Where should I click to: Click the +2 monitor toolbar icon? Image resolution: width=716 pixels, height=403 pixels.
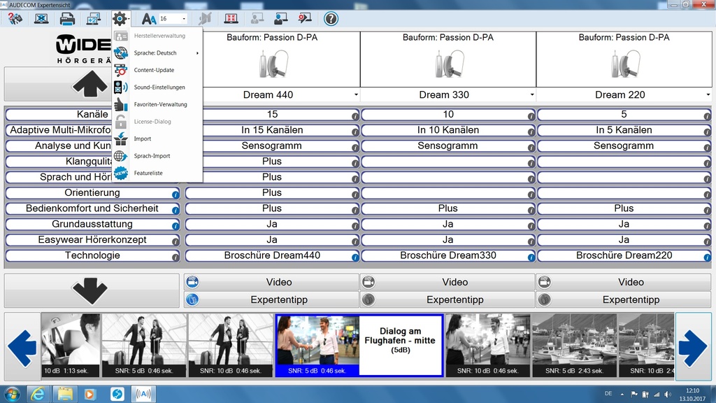(94, 19)
